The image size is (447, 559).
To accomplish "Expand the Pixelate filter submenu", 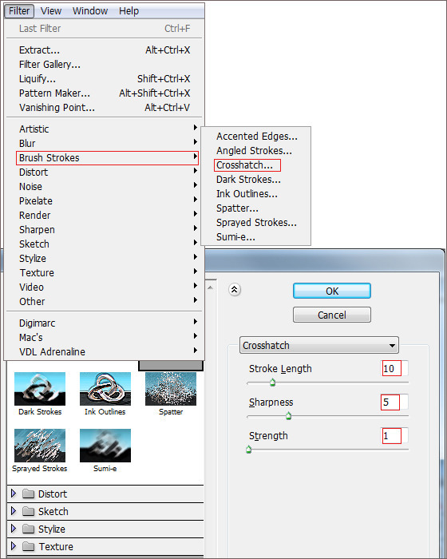I will click(x=104, y=201).
